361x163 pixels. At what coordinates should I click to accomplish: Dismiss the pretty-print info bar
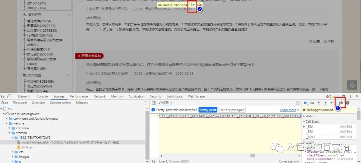coord(298,110)
